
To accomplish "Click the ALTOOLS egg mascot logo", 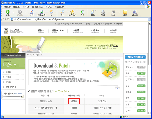I will [x=6, y=31].
